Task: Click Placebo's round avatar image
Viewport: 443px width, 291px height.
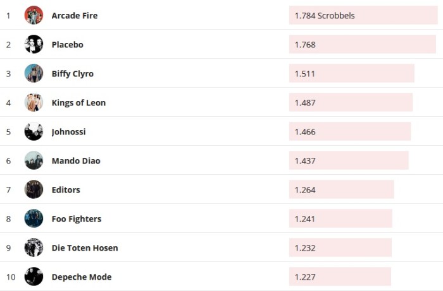Action: [x=34, y=44]
